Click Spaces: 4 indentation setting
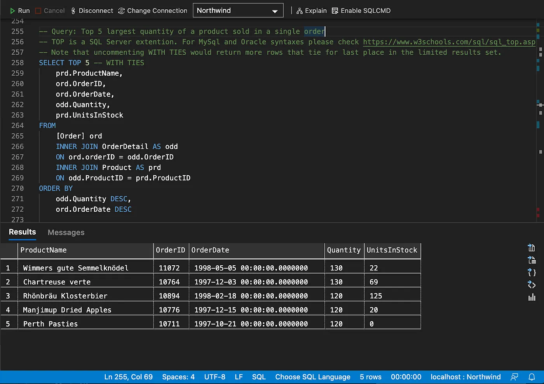Image resolution: width=544 pixels, height=384 pixels. click(178, 377)
